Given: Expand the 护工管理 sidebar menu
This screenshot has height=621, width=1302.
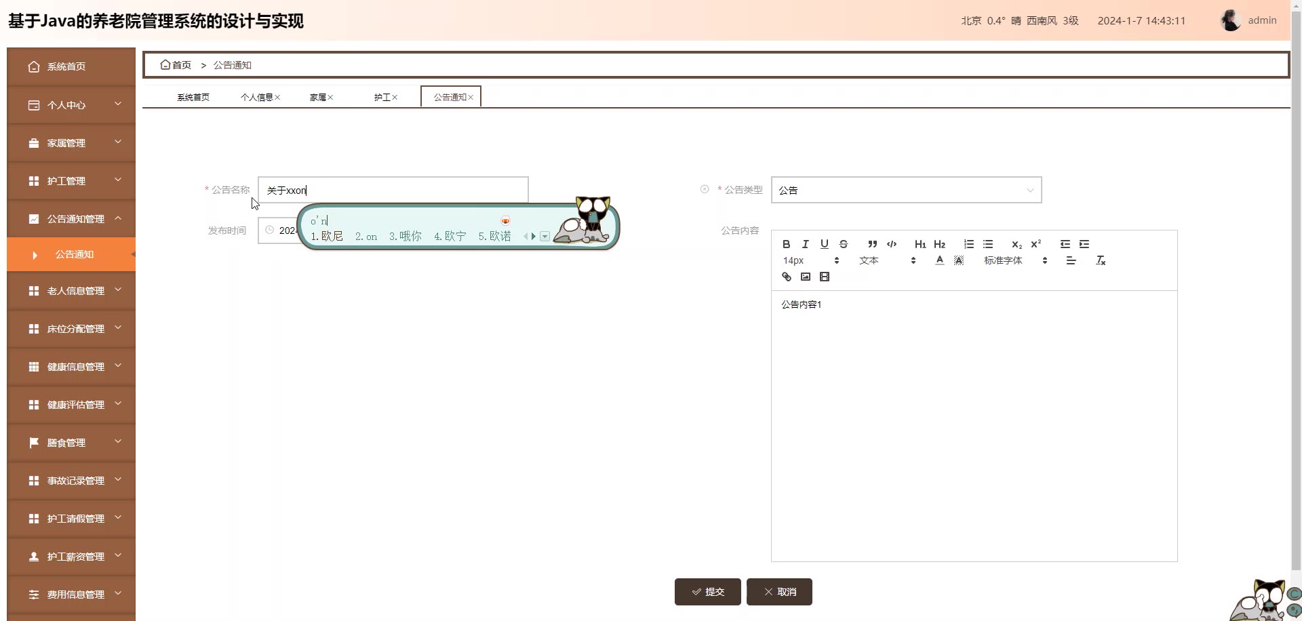Looking at the screenshot, I should (x=71, y=181).
